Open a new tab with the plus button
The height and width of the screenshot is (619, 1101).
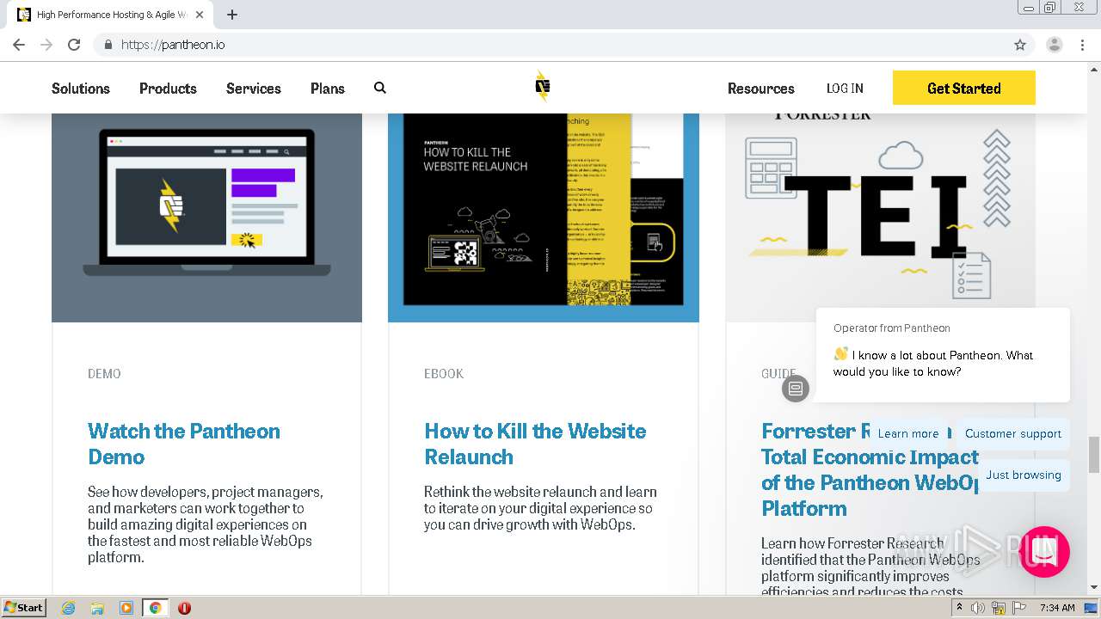click(232, 15)
